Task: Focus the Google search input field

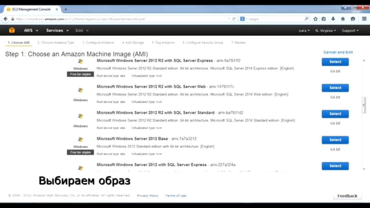Action: pyautogui.click(x=275, y=19)
